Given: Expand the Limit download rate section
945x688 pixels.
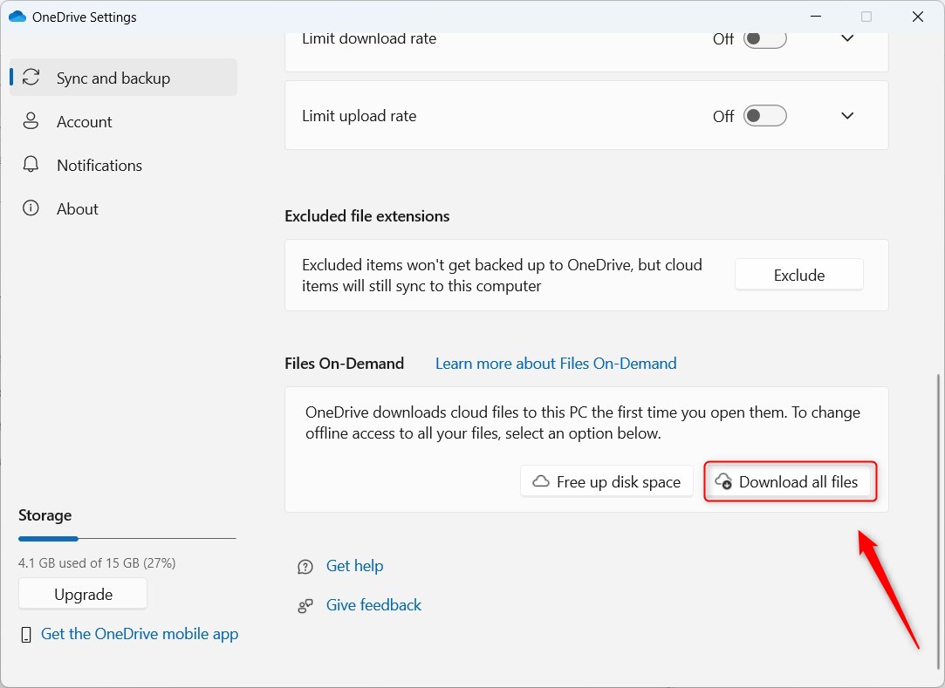Looking at the screenshot, I should click(x=846, y=38).
